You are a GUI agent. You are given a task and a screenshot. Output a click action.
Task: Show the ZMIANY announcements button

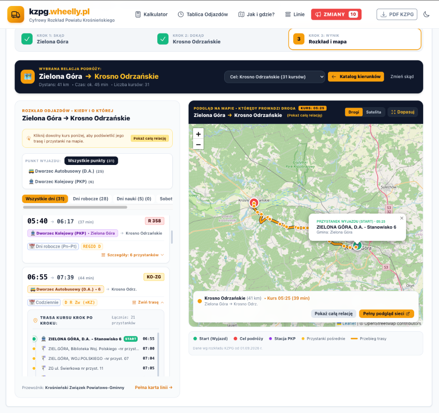[x=336, y=14]
